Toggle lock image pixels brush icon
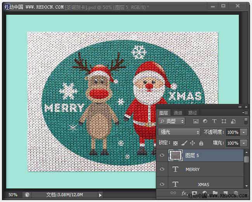Viewport: 252px width, 202px height. 184,143
